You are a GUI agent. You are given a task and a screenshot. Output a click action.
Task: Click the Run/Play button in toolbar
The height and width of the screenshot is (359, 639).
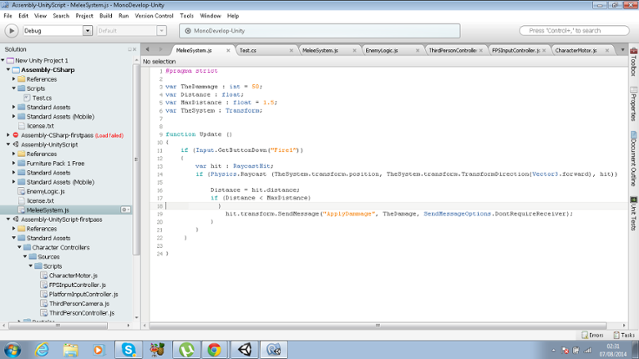click(x=12, y=31)
